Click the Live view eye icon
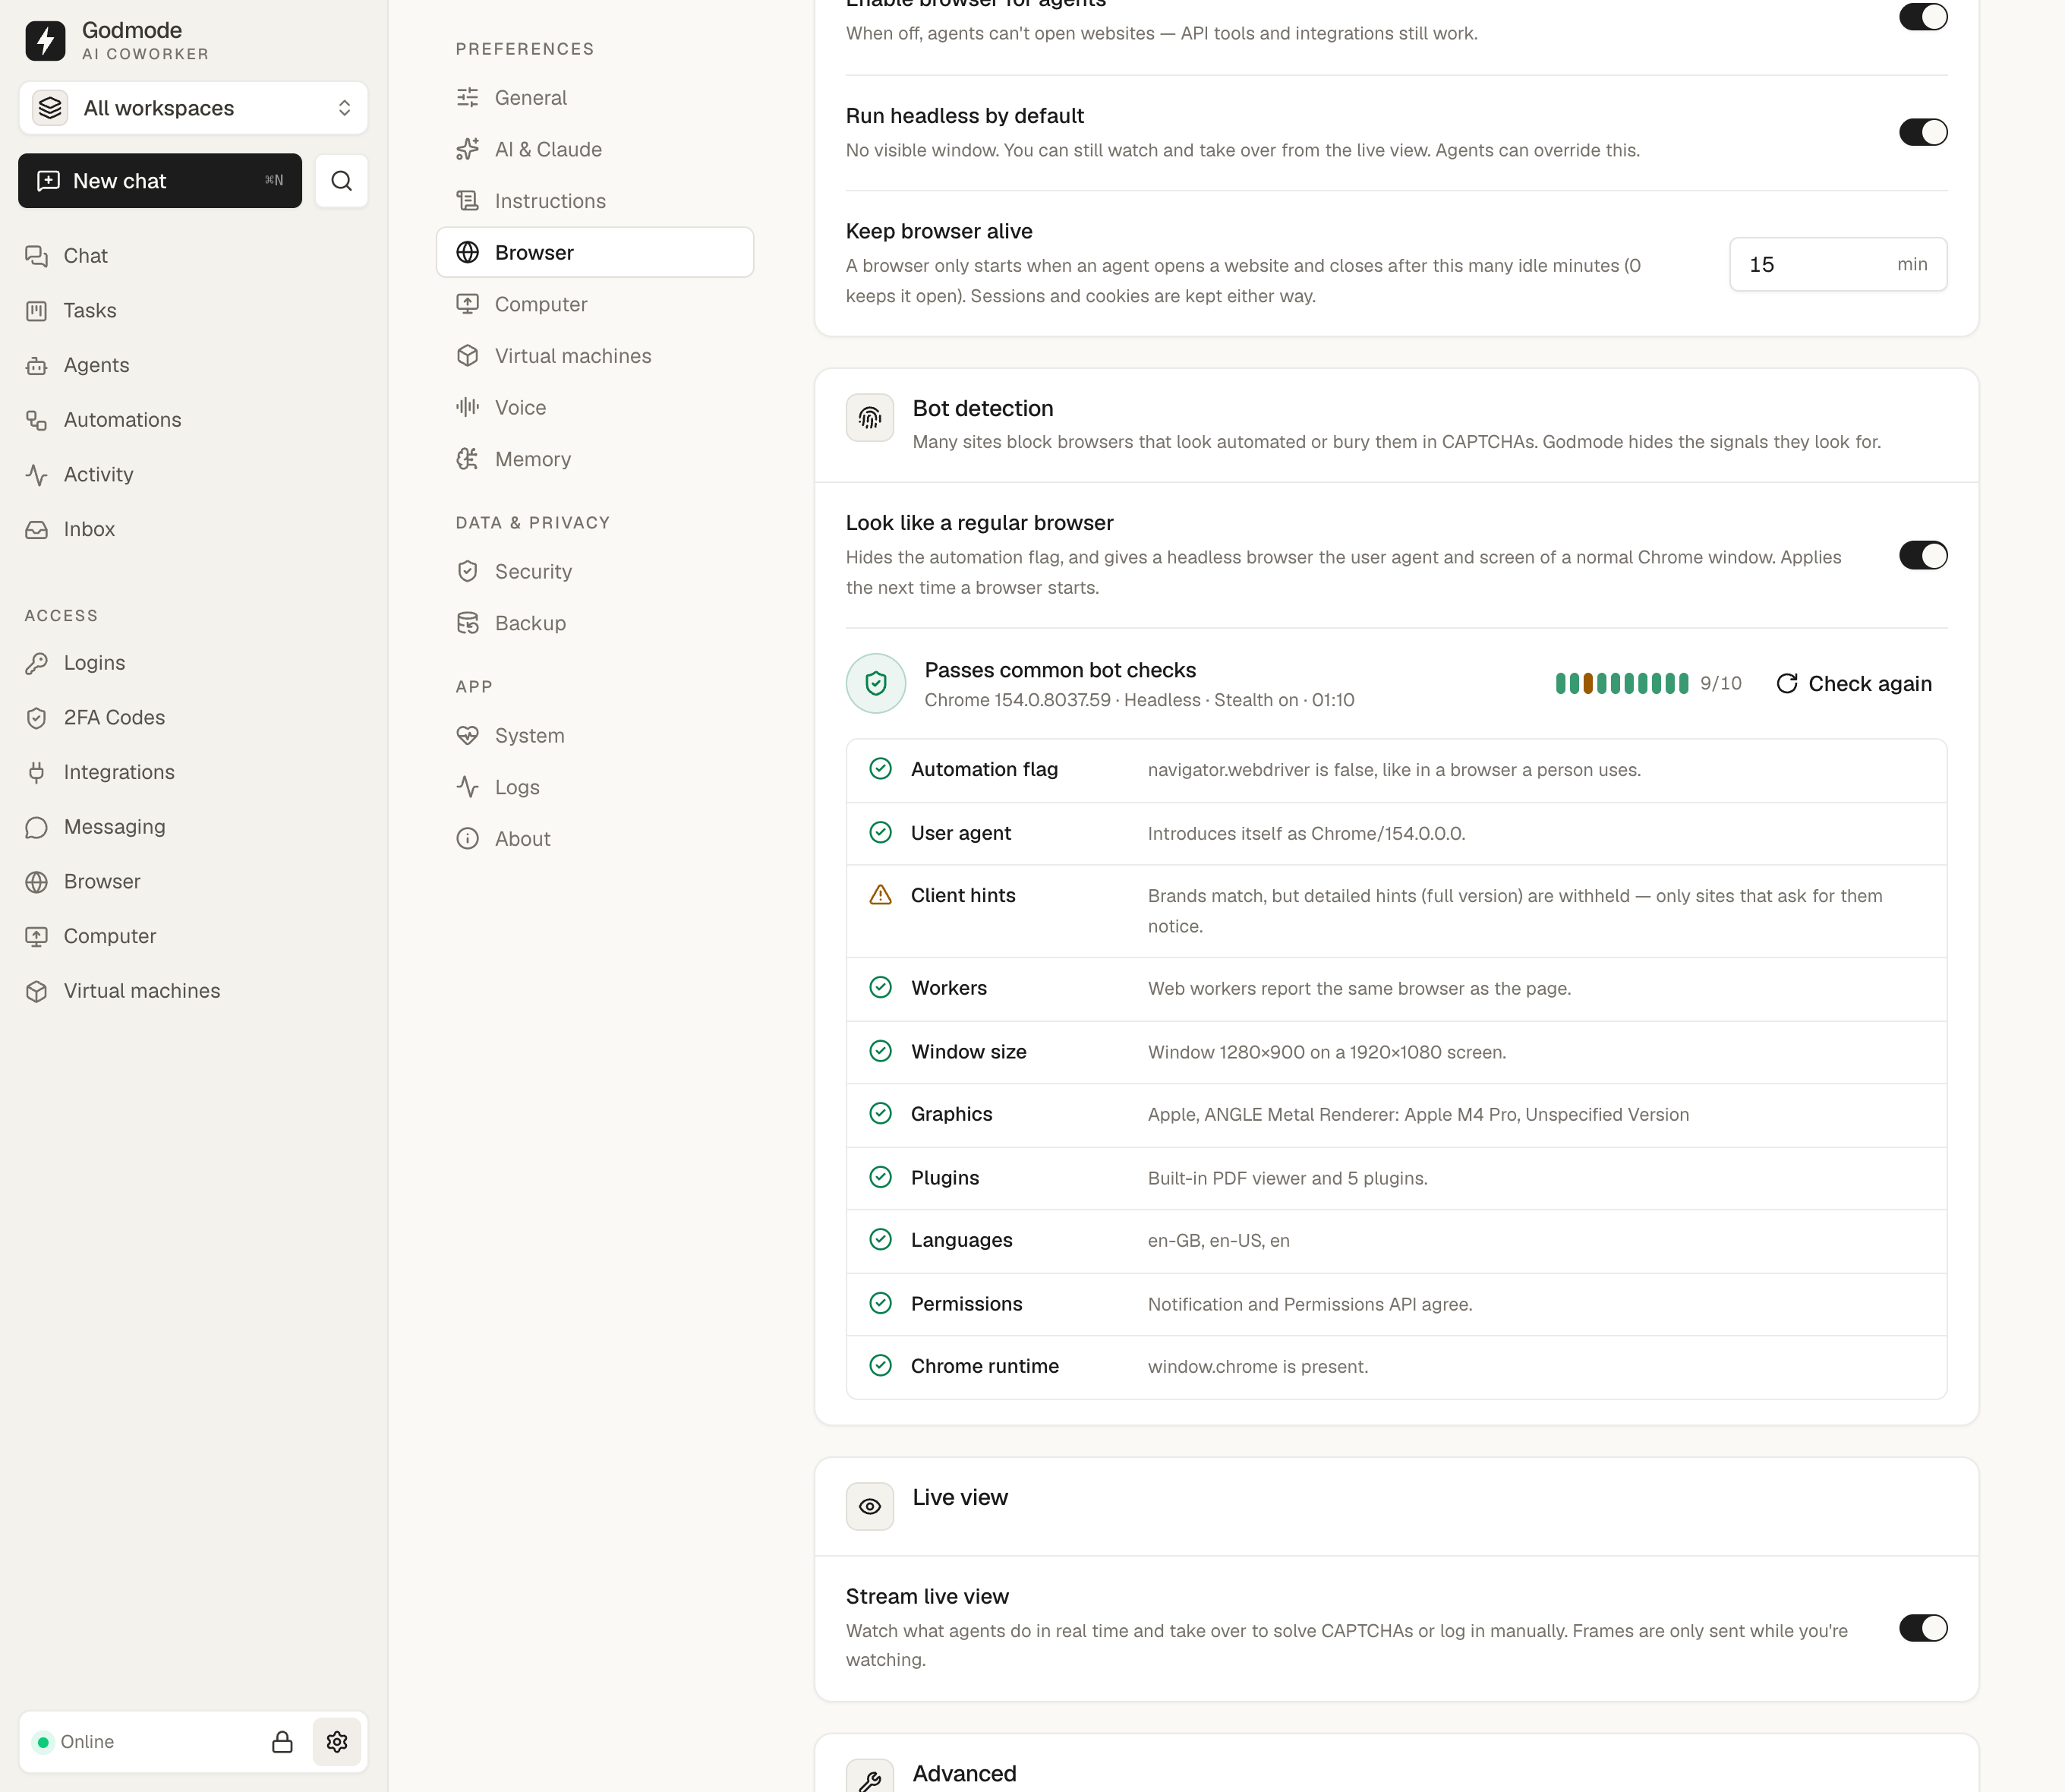The width and height of the screenshot is (2065, 1792). [870, 1506]
